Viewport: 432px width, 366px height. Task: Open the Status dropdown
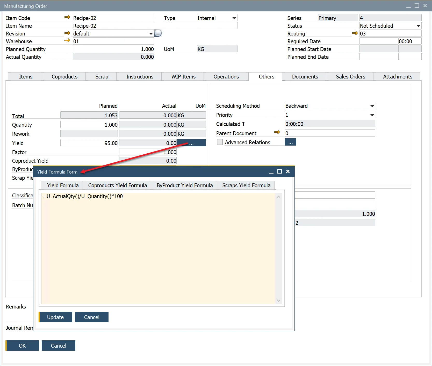pos(418,26)
